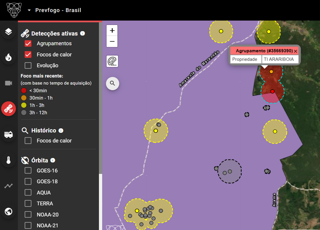The height and width of the screenshot is (230, 320).
Task: Click the side panel vertical scrollbar
Action: point(100,98)
